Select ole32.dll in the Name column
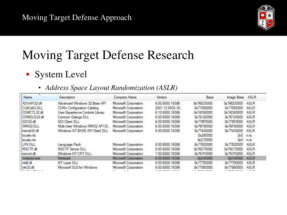 point(28,167)
